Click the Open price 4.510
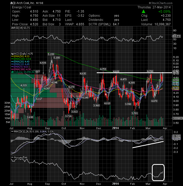 tap(34, 11)
